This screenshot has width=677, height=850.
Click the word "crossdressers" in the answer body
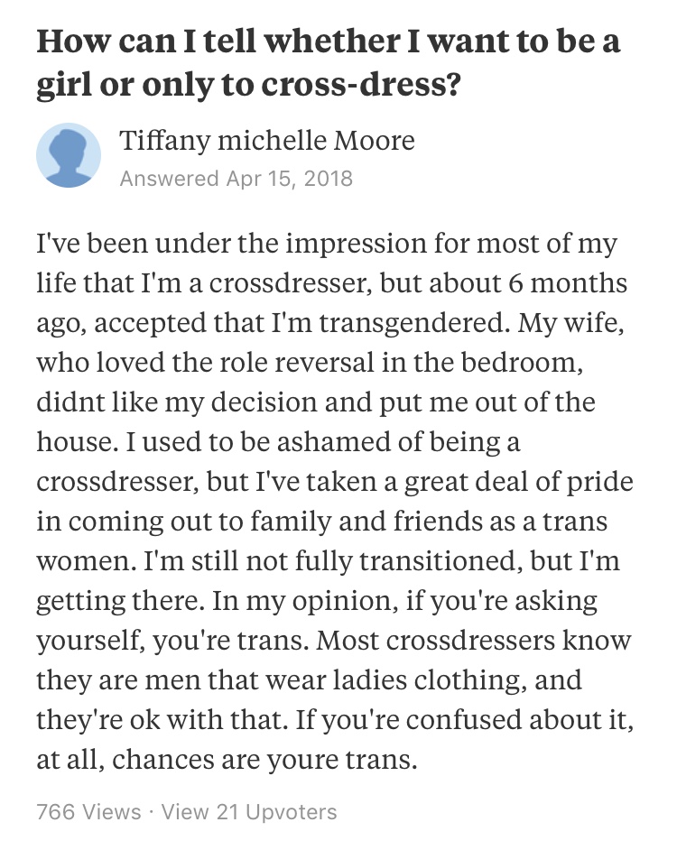coord(471,641)
